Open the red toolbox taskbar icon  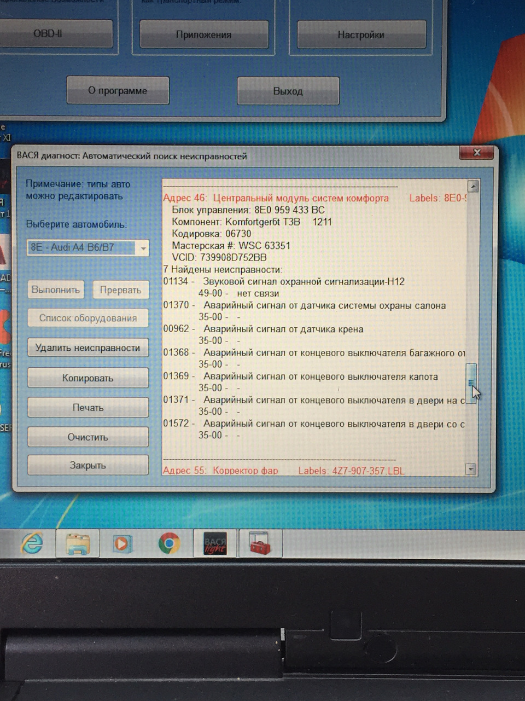coord(260,543)
